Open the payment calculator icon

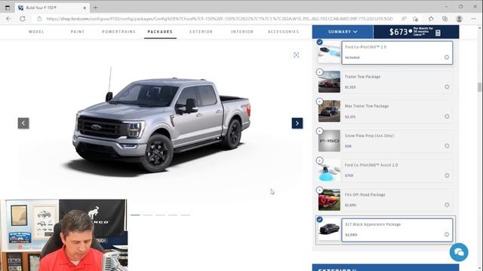(438, 32)
